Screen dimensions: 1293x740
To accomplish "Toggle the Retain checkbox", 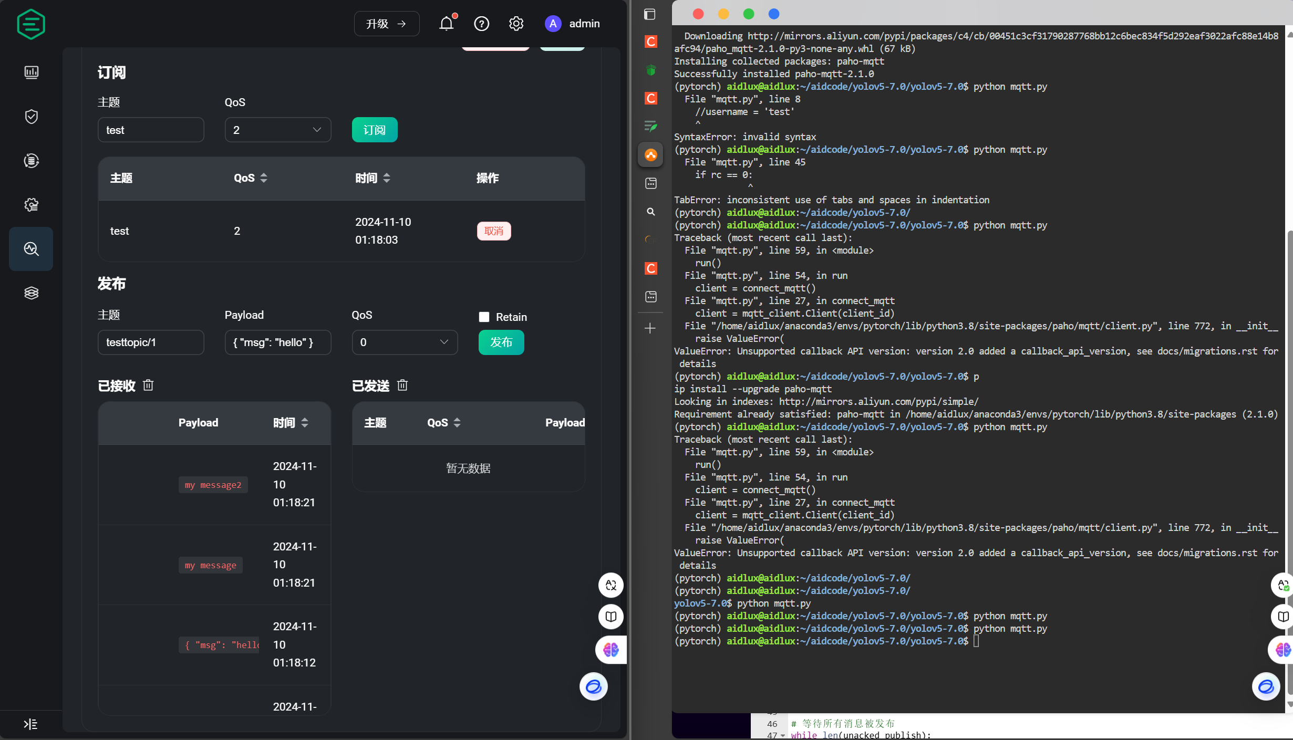I will [484, 317].
